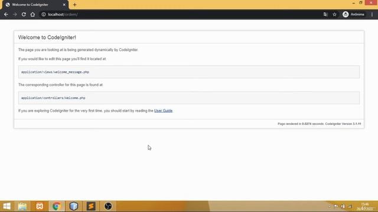
Task: Click the translate page icon
Action: (325, 14)
